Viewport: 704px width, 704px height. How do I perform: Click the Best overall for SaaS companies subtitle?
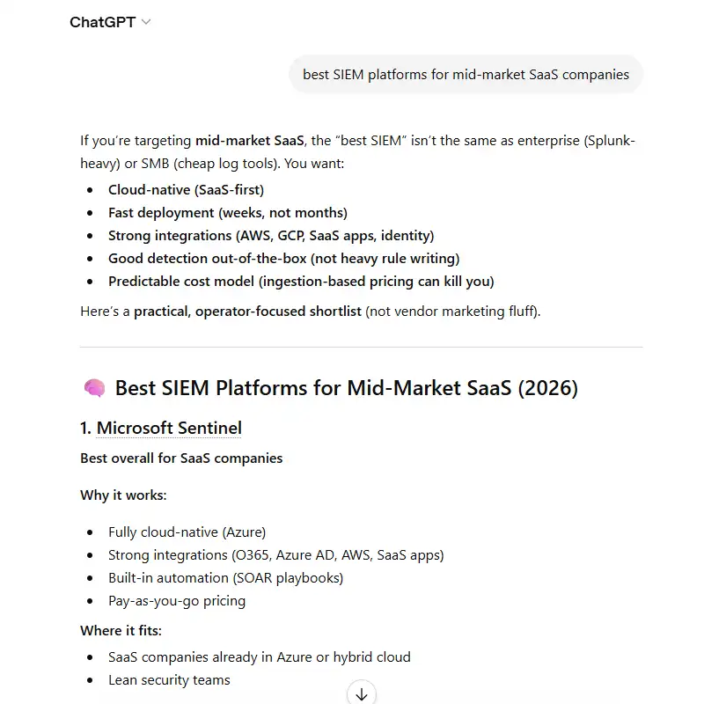[180, 458]
